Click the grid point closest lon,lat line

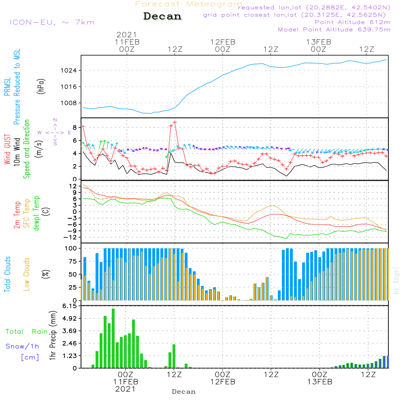point(294,15)
